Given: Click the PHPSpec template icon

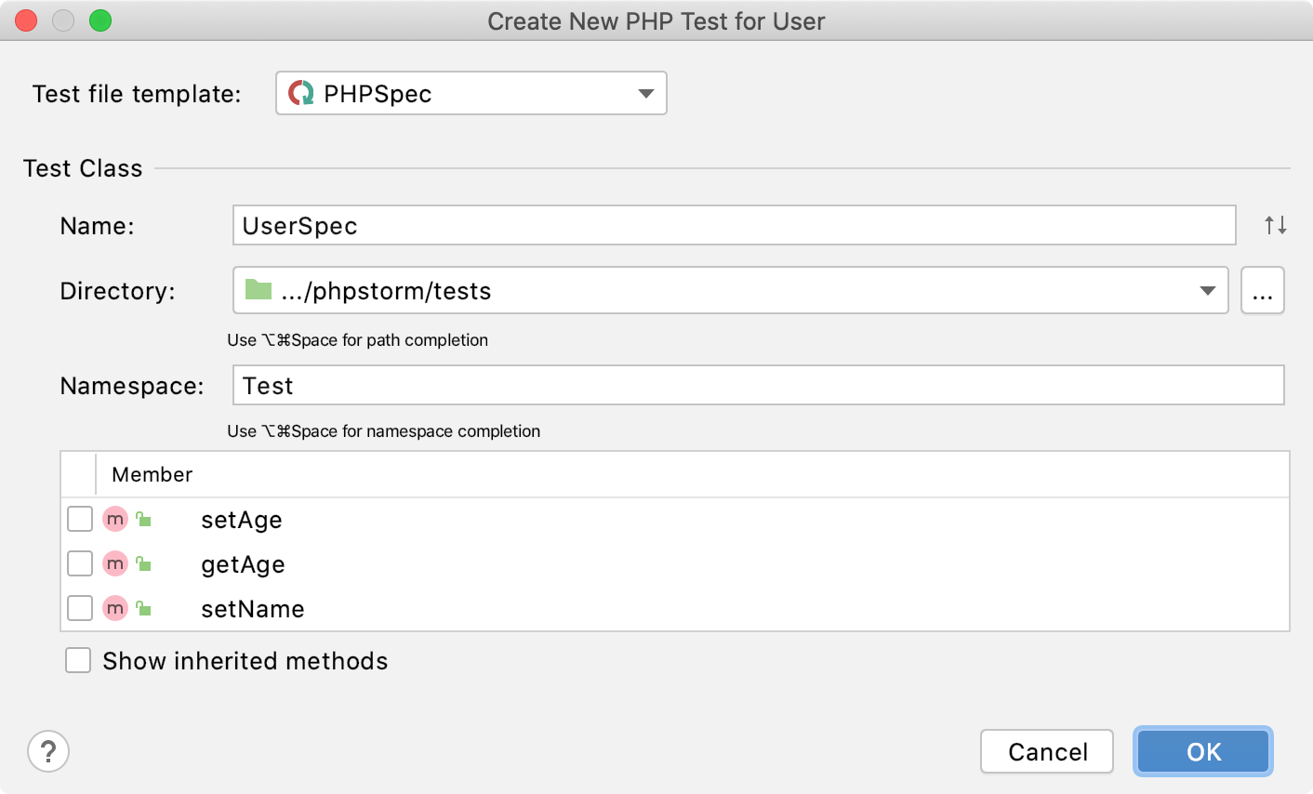Looking at the screenshot, I should click(x=299, y=93).
